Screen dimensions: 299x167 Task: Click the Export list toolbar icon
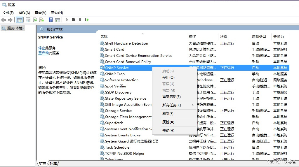41,20
